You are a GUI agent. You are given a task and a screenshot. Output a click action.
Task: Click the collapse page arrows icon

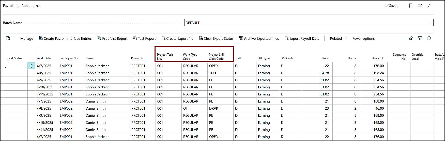(429, 6)
